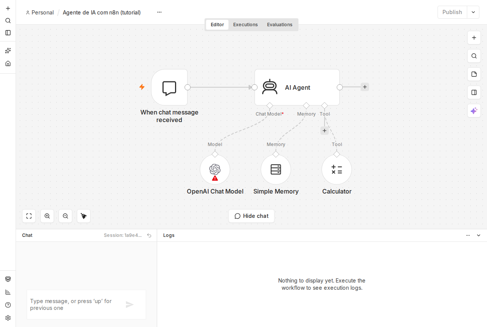The height and width of the screenshot is (327, 487).
Task: Reset the chat session icon
Action: [149, 235]
